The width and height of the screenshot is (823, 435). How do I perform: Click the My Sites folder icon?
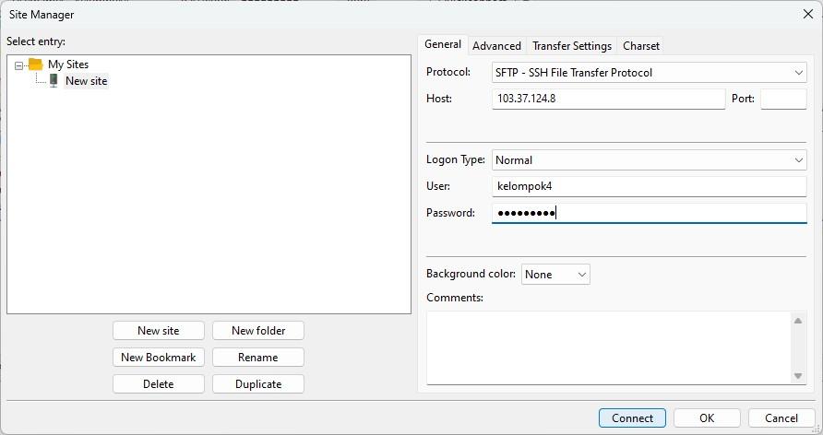(x=35, y=64)
